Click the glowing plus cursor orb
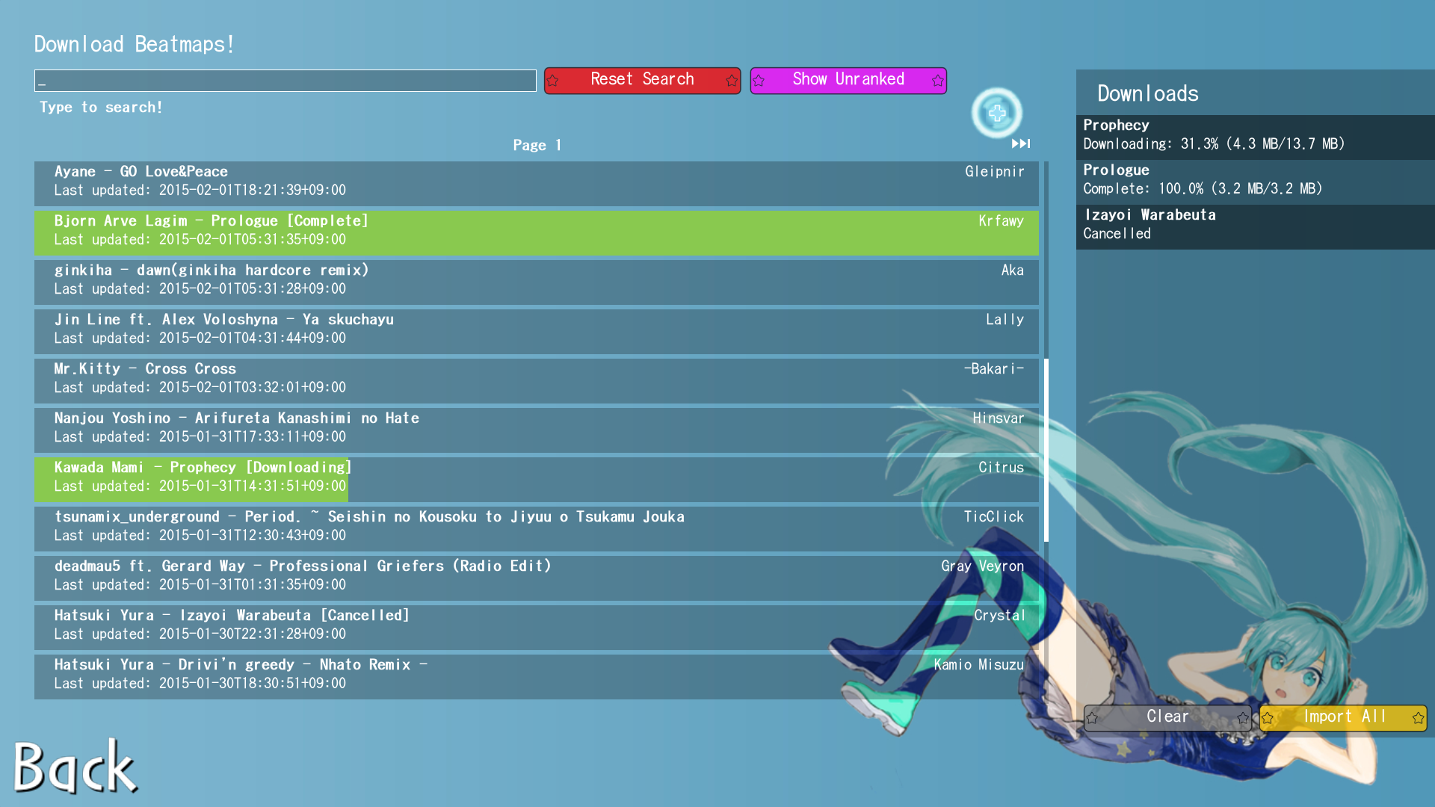Screen dimensions: 1435x807 pos(997,114)
